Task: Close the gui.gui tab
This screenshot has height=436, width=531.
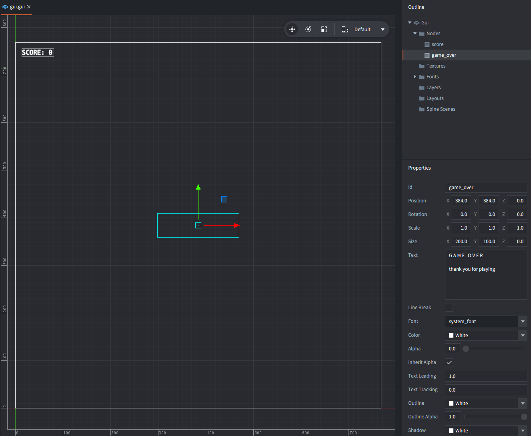Action: coord(29,7)
